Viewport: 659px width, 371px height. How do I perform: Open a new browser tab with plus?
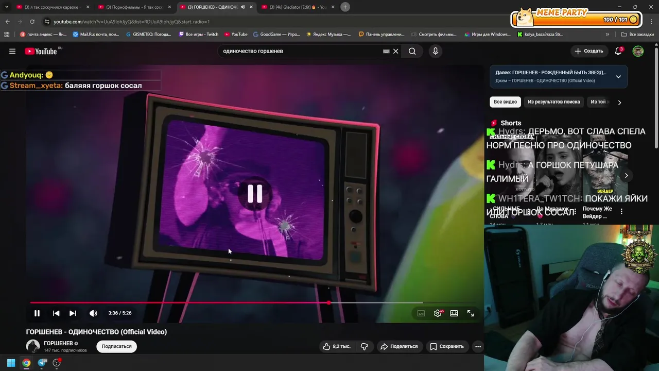pyautogui.click(x=345, y=7)
